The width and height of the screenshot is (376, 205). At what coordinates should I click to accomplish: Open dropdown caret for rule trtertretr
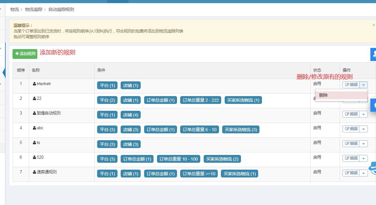(363, 85)
